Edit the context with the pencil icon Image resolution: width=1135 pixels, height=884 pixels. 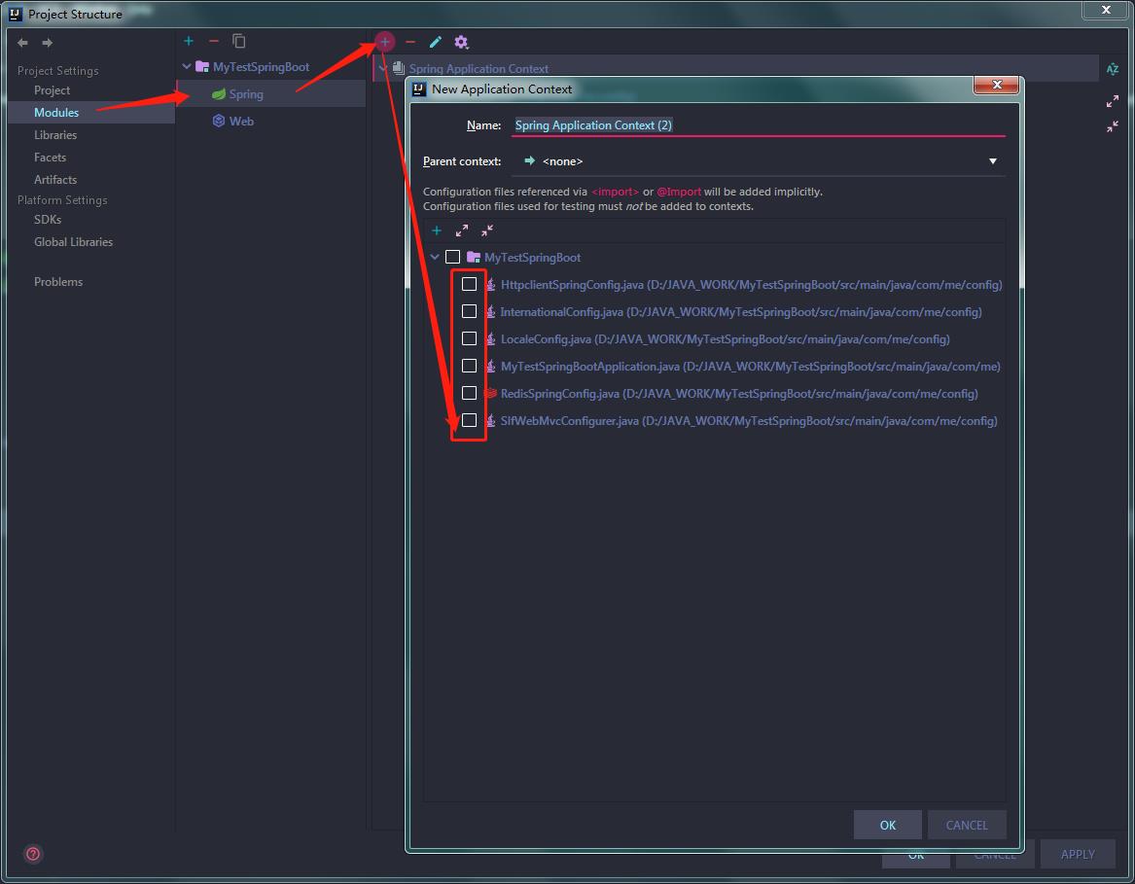pos(435,42)
